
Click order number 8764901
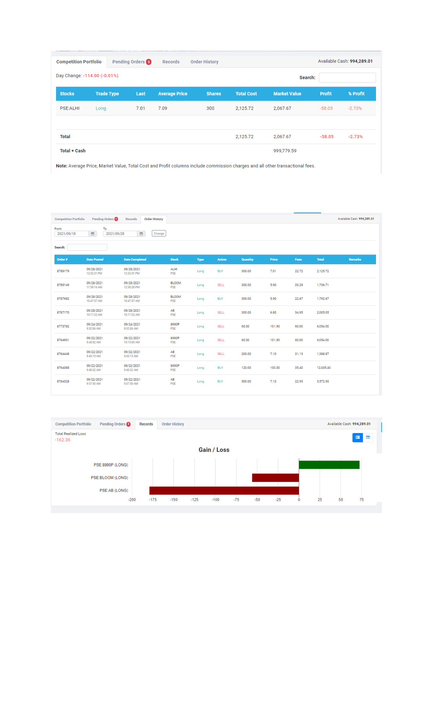click(x=63, y=340)
